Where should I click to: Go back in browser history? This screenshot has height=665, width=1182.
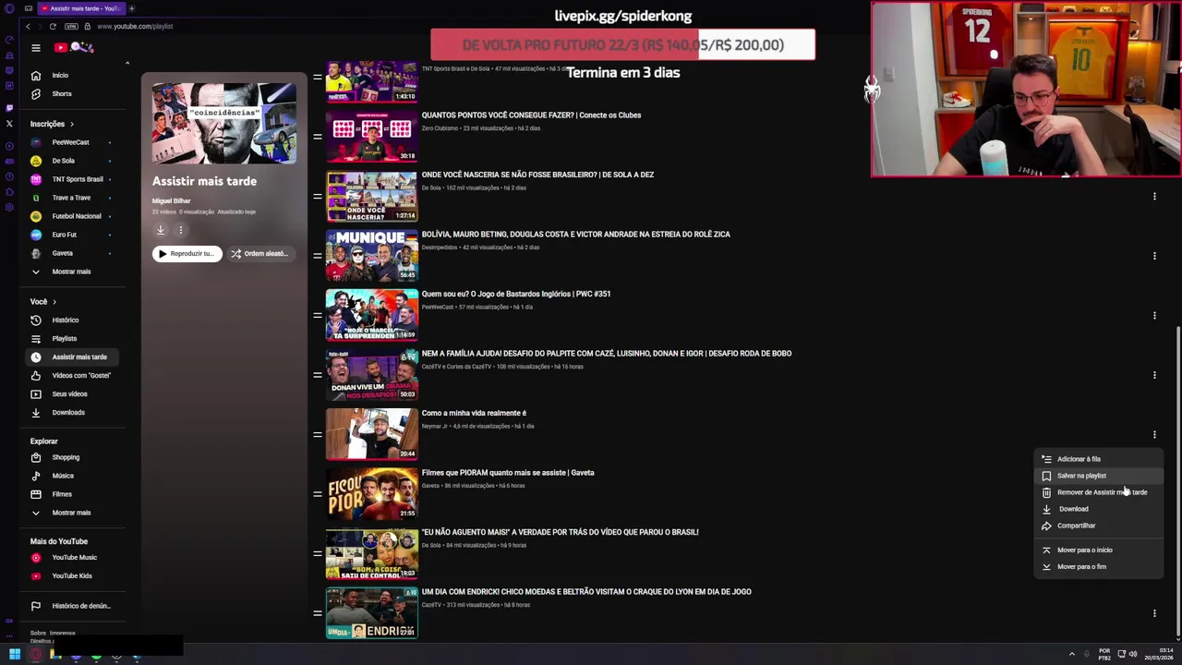point(28,26)
